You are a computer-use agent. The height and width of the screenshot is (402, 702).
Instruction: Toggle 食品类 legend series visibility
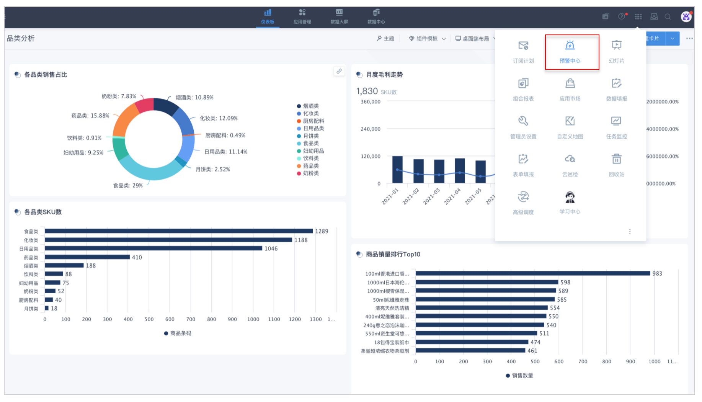tap(308, 143)
